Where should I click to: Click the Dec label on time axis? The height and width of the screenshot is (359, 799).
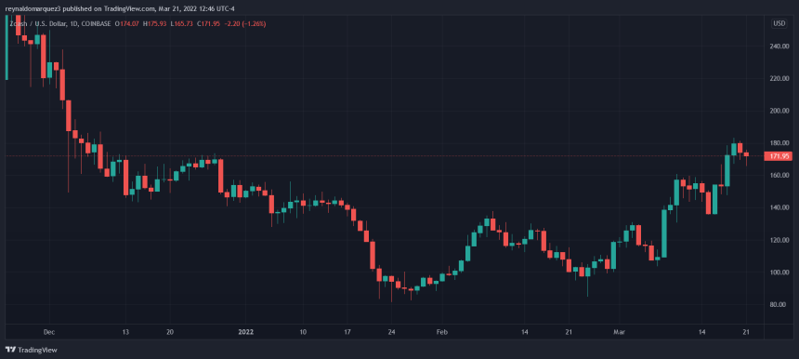point(49,332)
